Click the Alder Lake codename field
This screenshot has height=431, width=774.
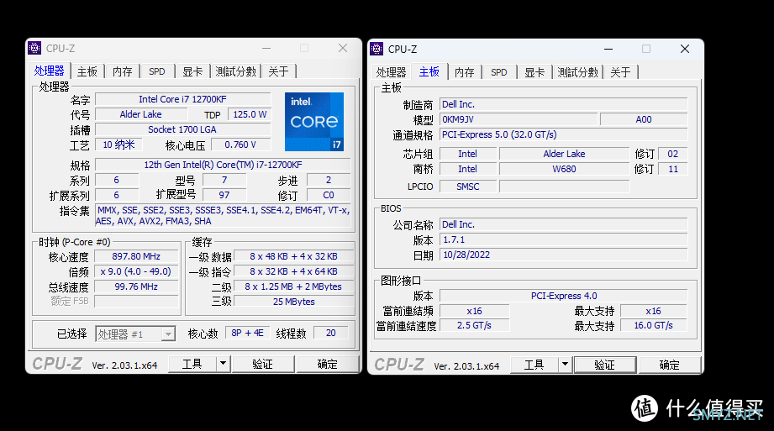click(140, 114)
